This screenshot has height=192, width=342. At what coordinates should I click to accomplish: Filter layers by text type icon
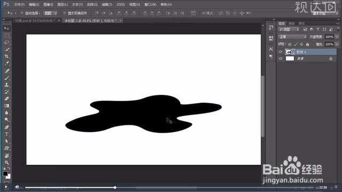click(318, 29)
